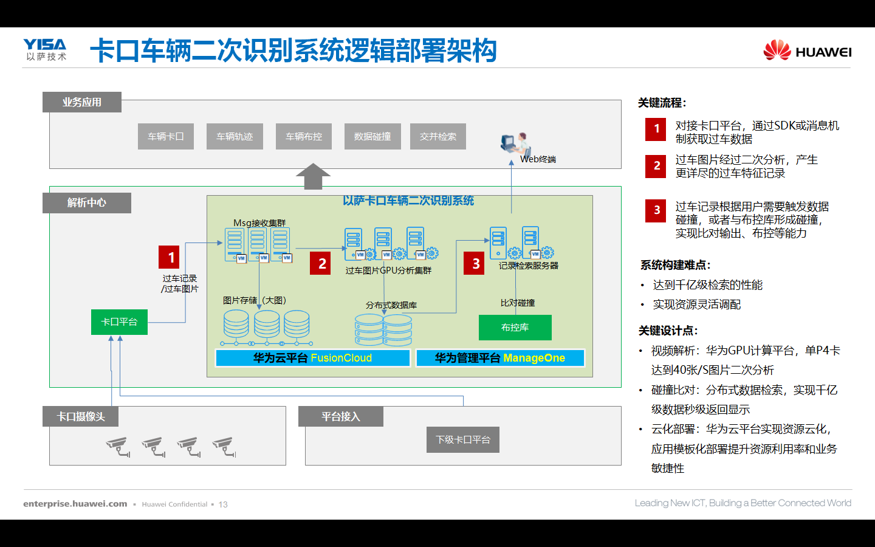This screenshot has height=547, width=875.
Task: Click red badge 3 beside 记录检索服务器
Action: click(474, 263)
